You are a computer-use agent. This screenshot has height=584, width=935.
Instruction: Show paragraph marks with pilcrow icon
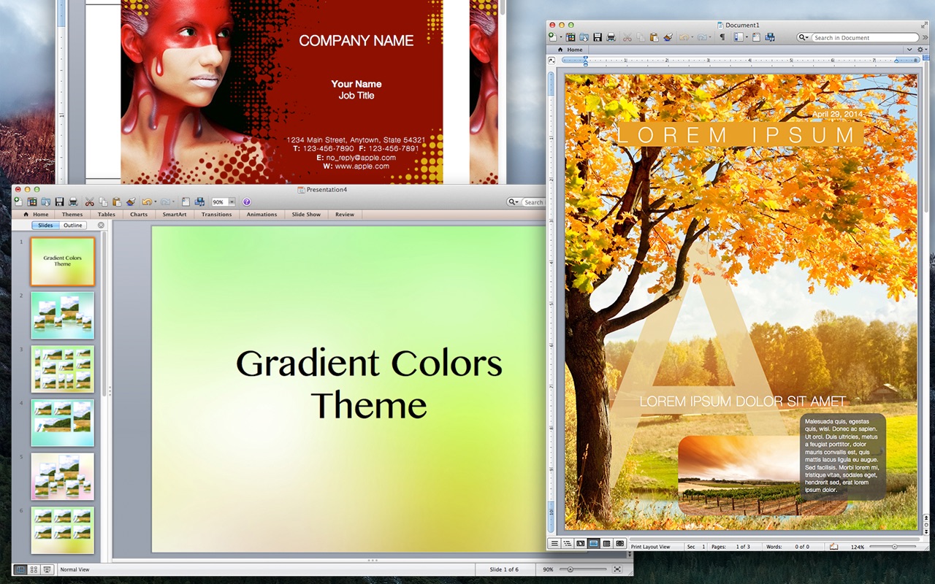pos(722,37)
